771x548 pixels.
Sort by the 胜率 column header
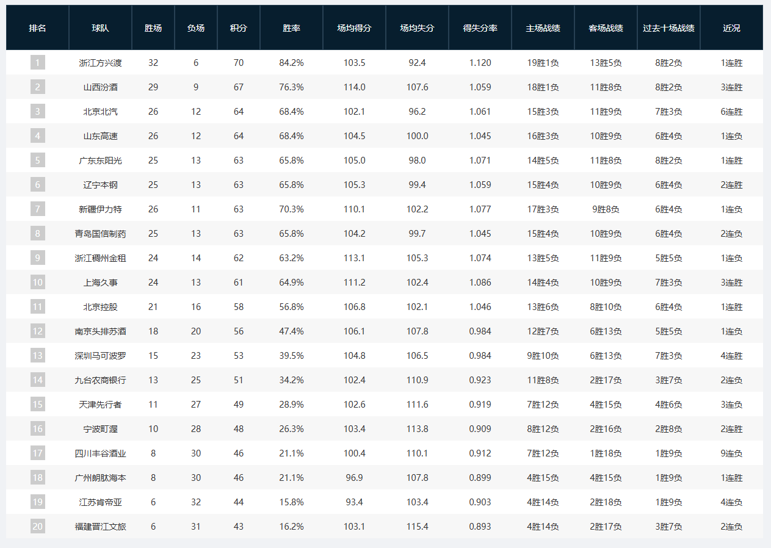(291, 28)
